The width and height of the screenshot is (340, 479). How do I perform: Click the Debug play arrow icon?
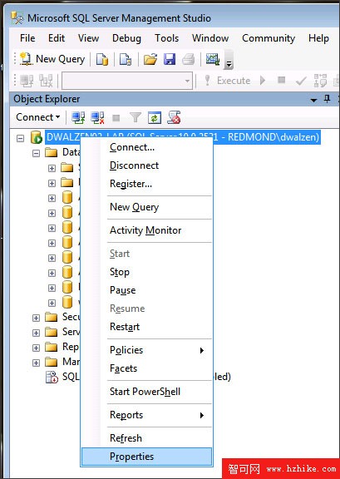click(x=263, y=81)
